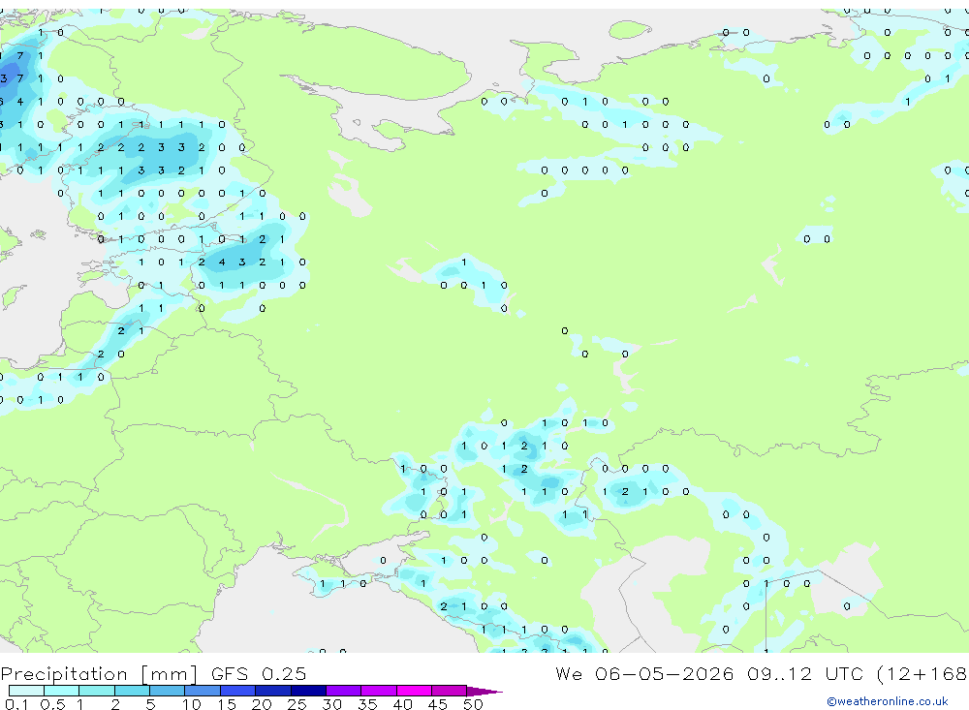Select the 0.5–1 mm legend swatch
969x710 pixels.
pos(62,691)
